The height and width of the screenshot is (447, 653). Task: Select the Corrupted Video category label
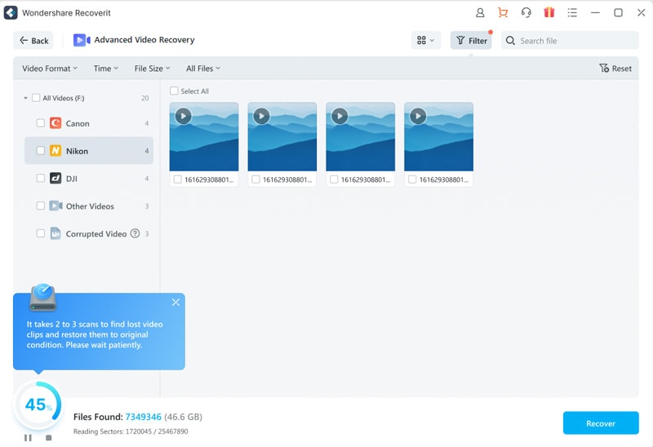pos(96,234)
